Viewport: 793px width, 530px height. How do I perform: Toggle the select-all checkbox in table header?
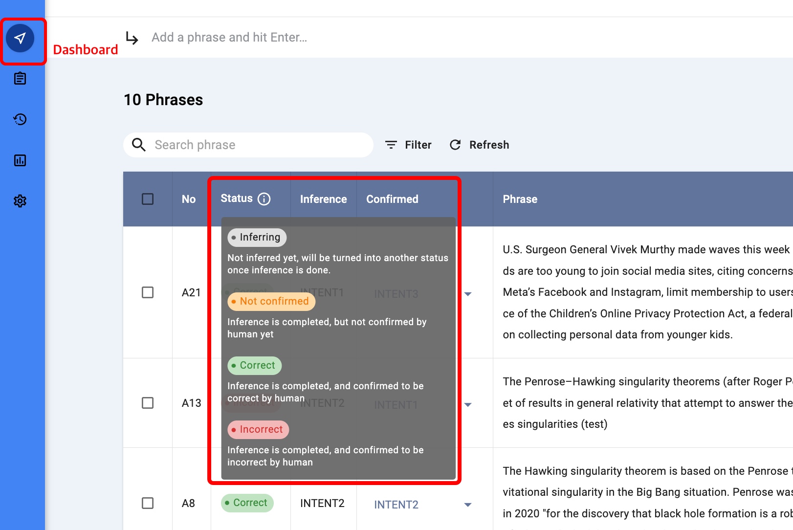[148, 199]
